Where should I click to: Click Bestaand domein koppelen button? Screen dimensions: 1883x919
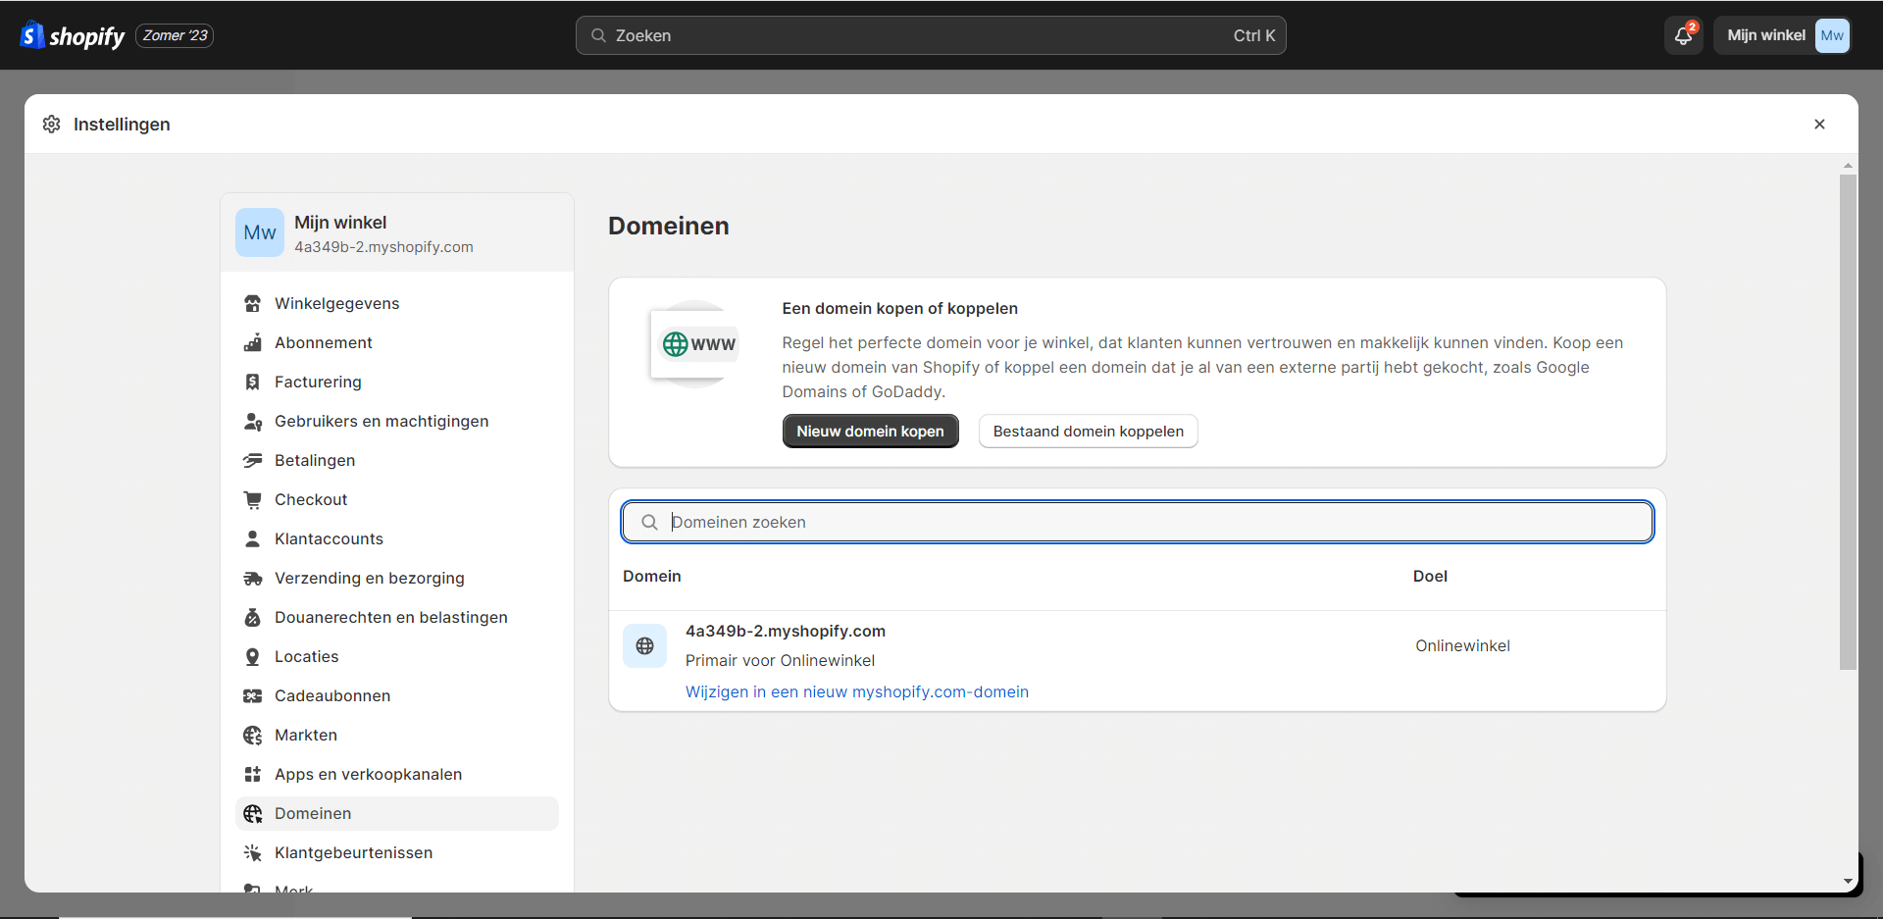coord(1088,432)
